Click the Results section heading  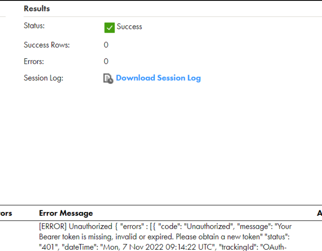(37, 9)
